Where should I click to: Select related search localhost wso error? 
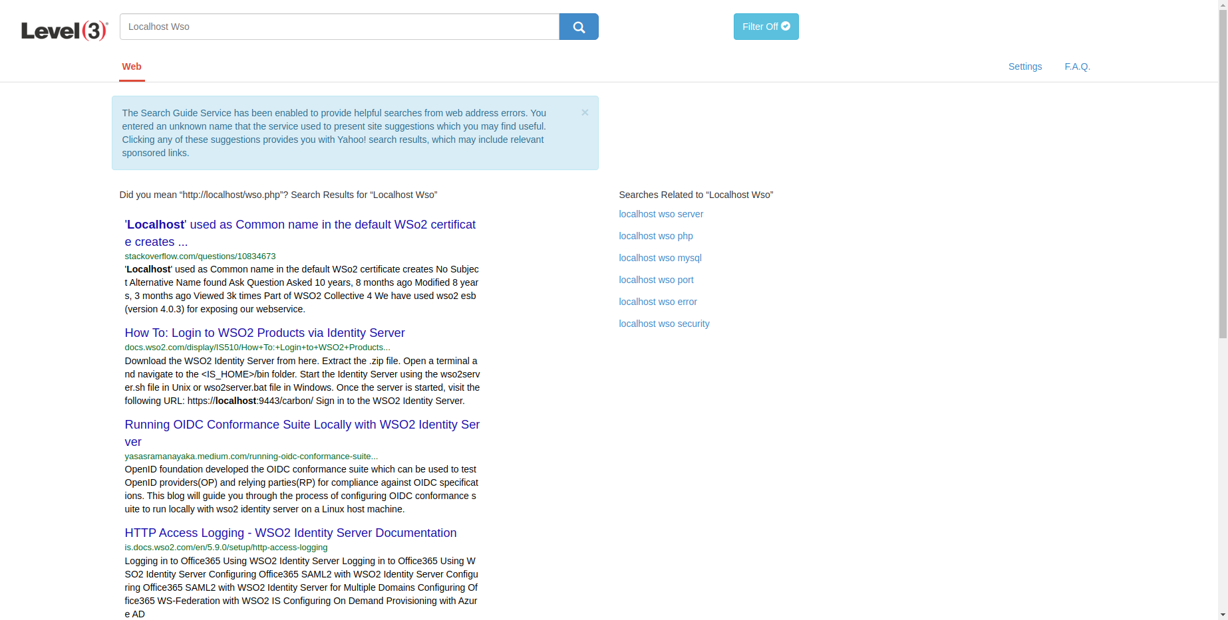pyautogui.click(x=658, y=302)
